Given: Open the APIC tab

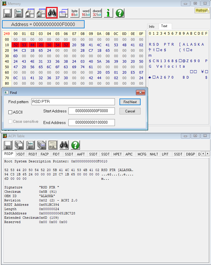Looking at the screenshot, I should [129, 154].
